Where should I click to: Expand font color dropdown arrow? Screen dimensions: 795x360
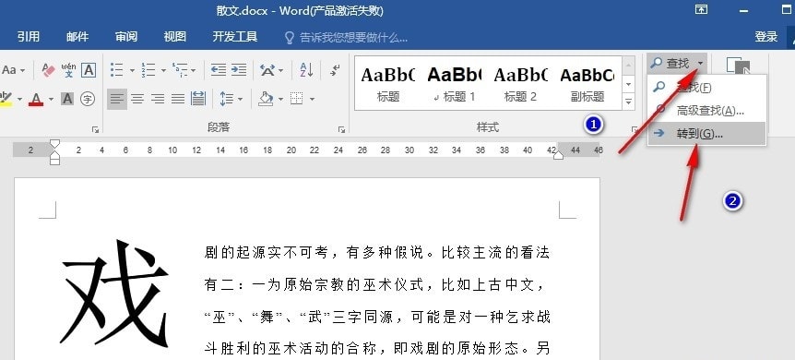tap(51, 99)
